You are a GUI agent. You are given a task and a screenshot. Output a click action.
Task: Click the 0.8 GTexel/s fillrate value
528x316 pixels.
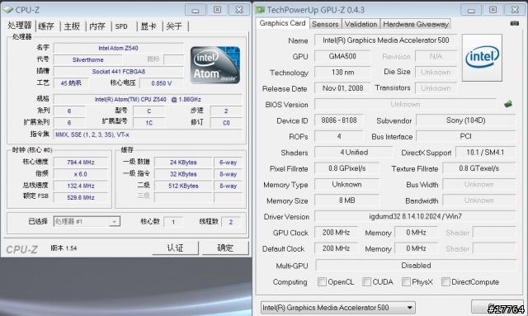(x=478, y=168)
